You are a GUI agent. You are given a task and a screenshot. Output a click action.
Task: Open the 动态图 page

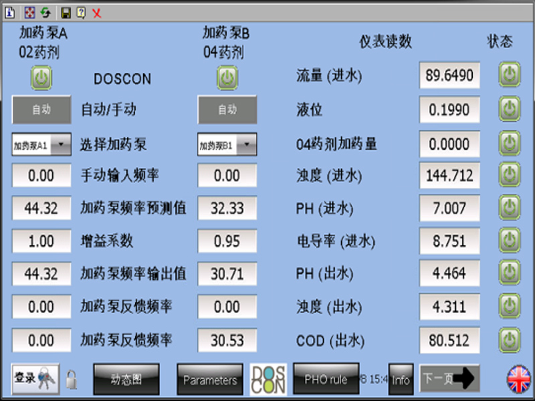[x=126, y=379]
